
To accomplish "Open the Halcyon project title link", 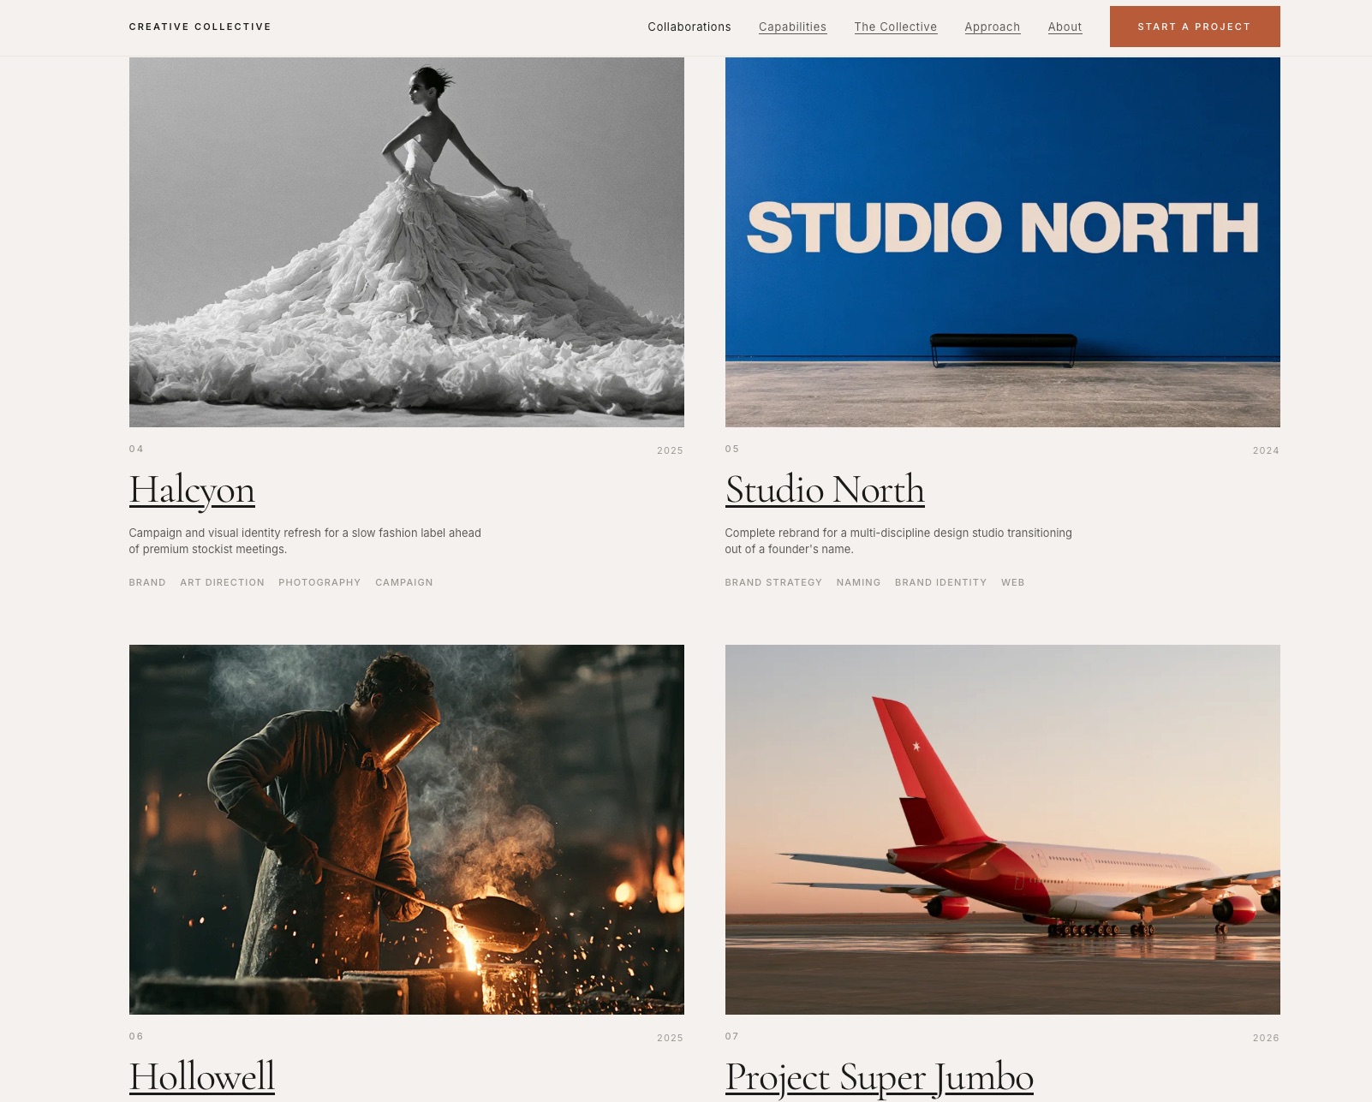I will click(x=192, y=490).
